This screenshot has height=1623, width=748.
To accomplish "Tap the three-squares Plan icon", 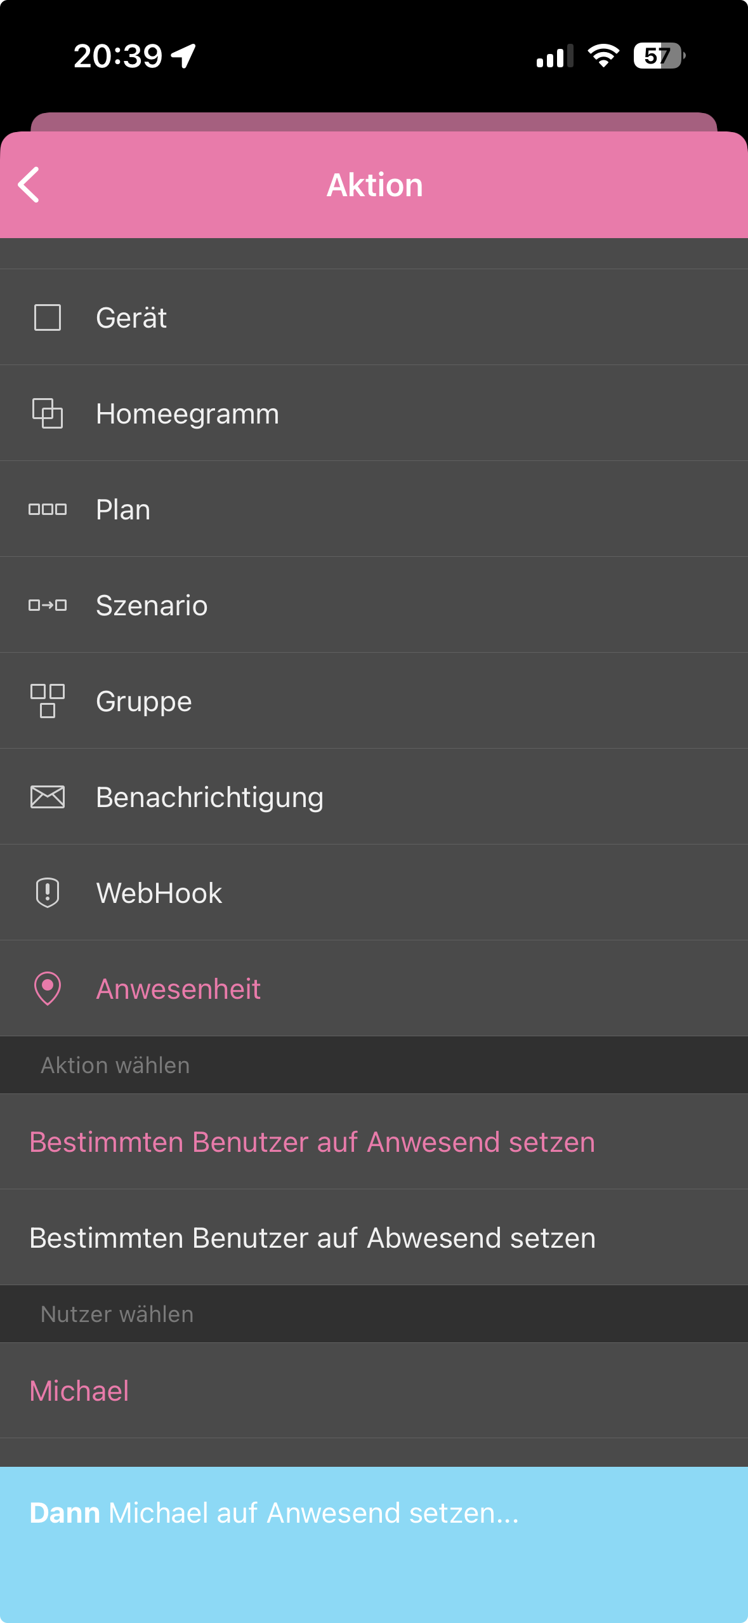I will (48, 509).
